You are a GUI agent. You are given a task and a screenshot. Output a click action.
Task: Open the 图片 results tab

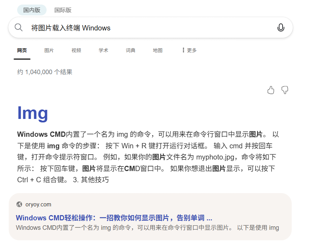[x=49, y=50]
